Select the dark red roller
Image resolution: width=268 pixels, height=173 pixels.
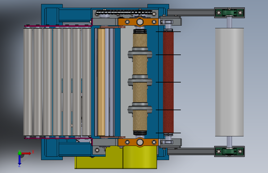click(168, 82)
